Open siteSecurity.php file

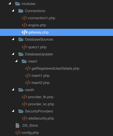[x=41, y=118]
